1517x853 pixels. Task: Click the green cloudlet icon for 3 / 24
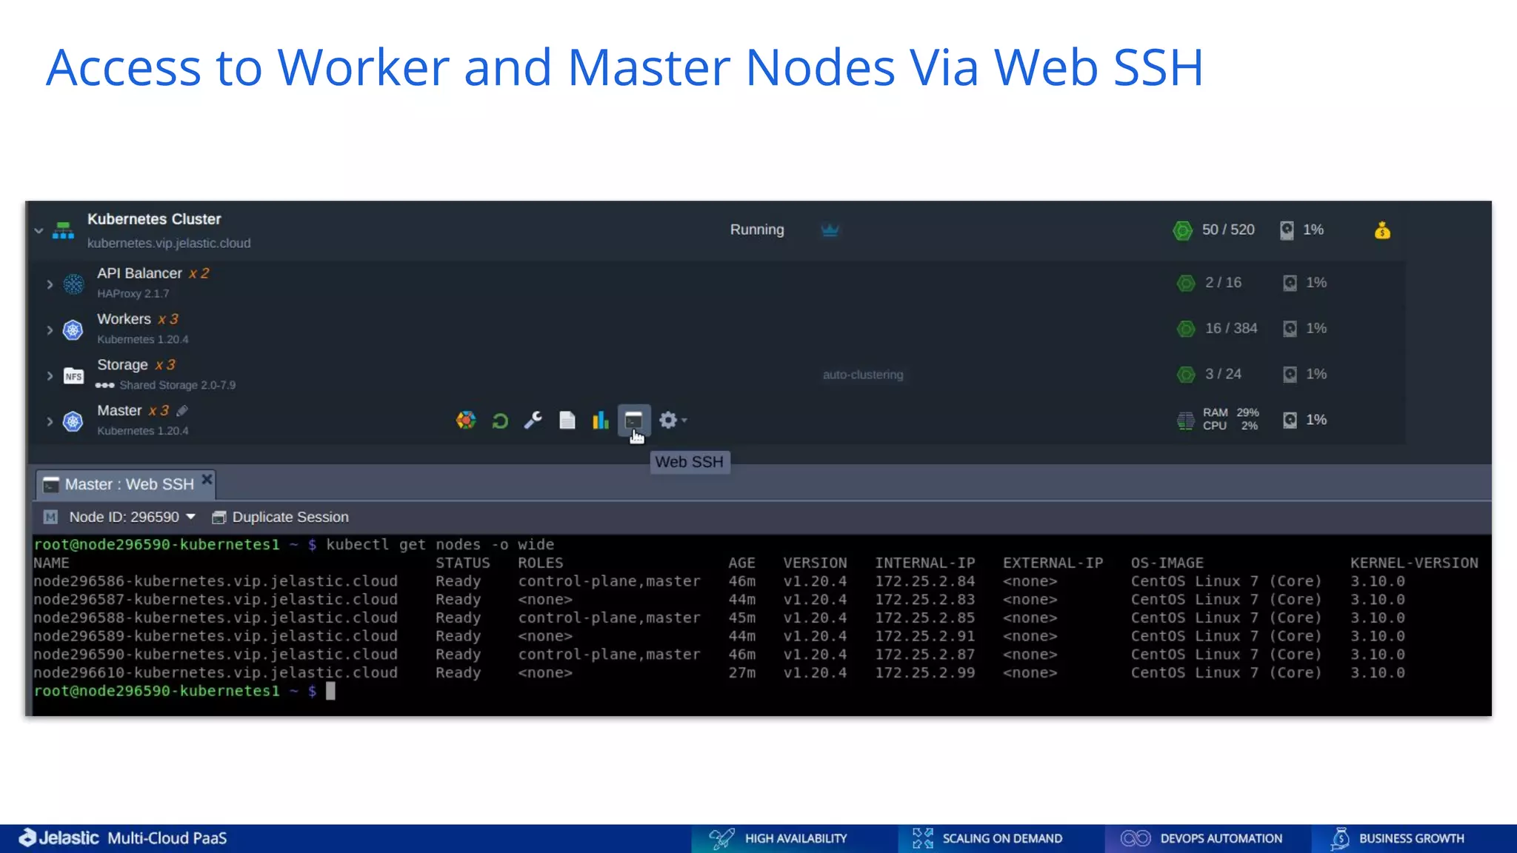(1186, 375)
